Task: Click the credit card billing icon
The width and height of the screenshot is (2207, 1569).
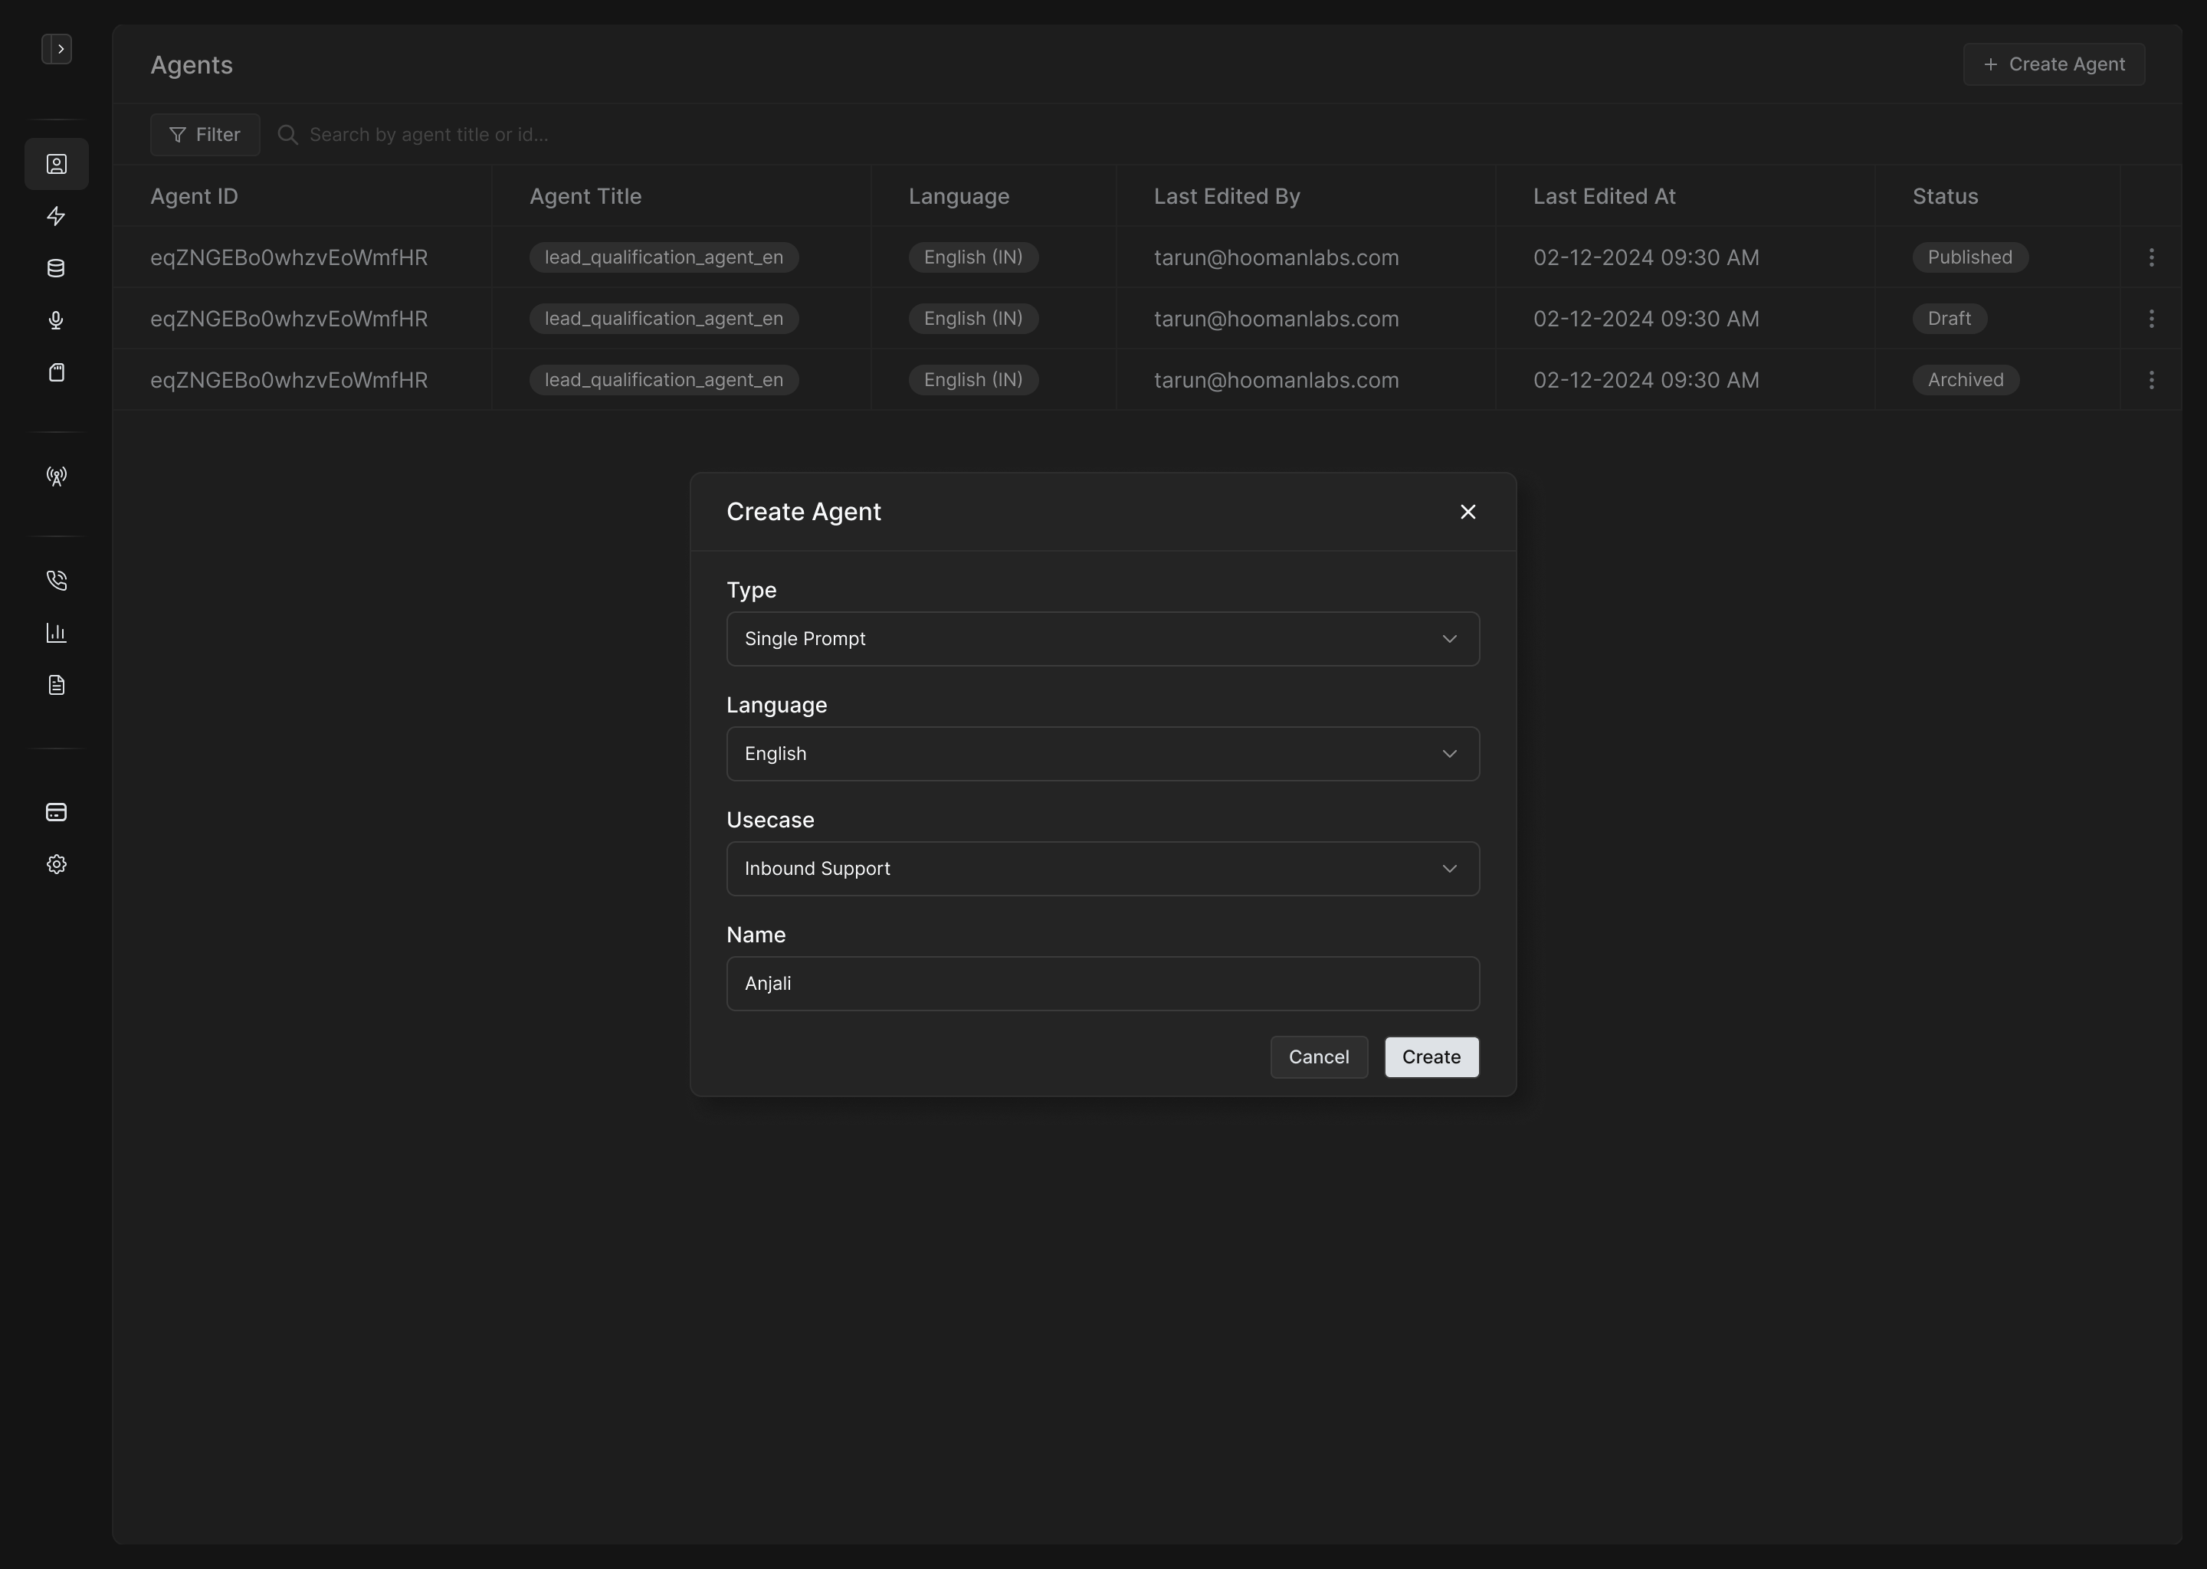Action: pyautogui.click(x=56, y=811)
